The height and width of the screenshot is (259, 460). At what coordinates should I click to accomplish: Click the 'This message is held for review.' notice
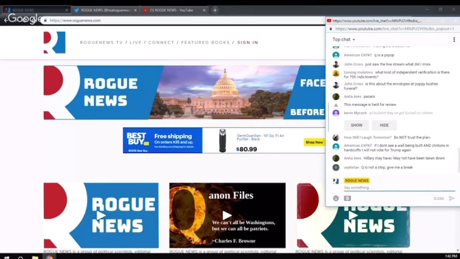(370, 105)
